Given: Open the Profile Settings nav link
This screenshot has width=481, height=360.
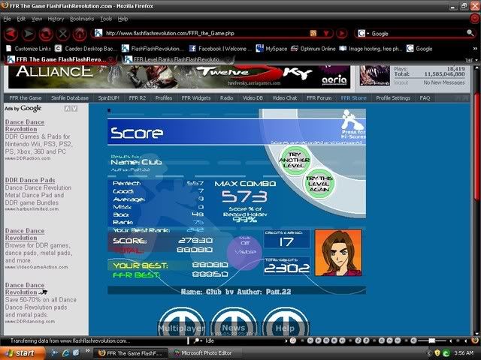Looking at the screenshot, I should coord(393,97).
